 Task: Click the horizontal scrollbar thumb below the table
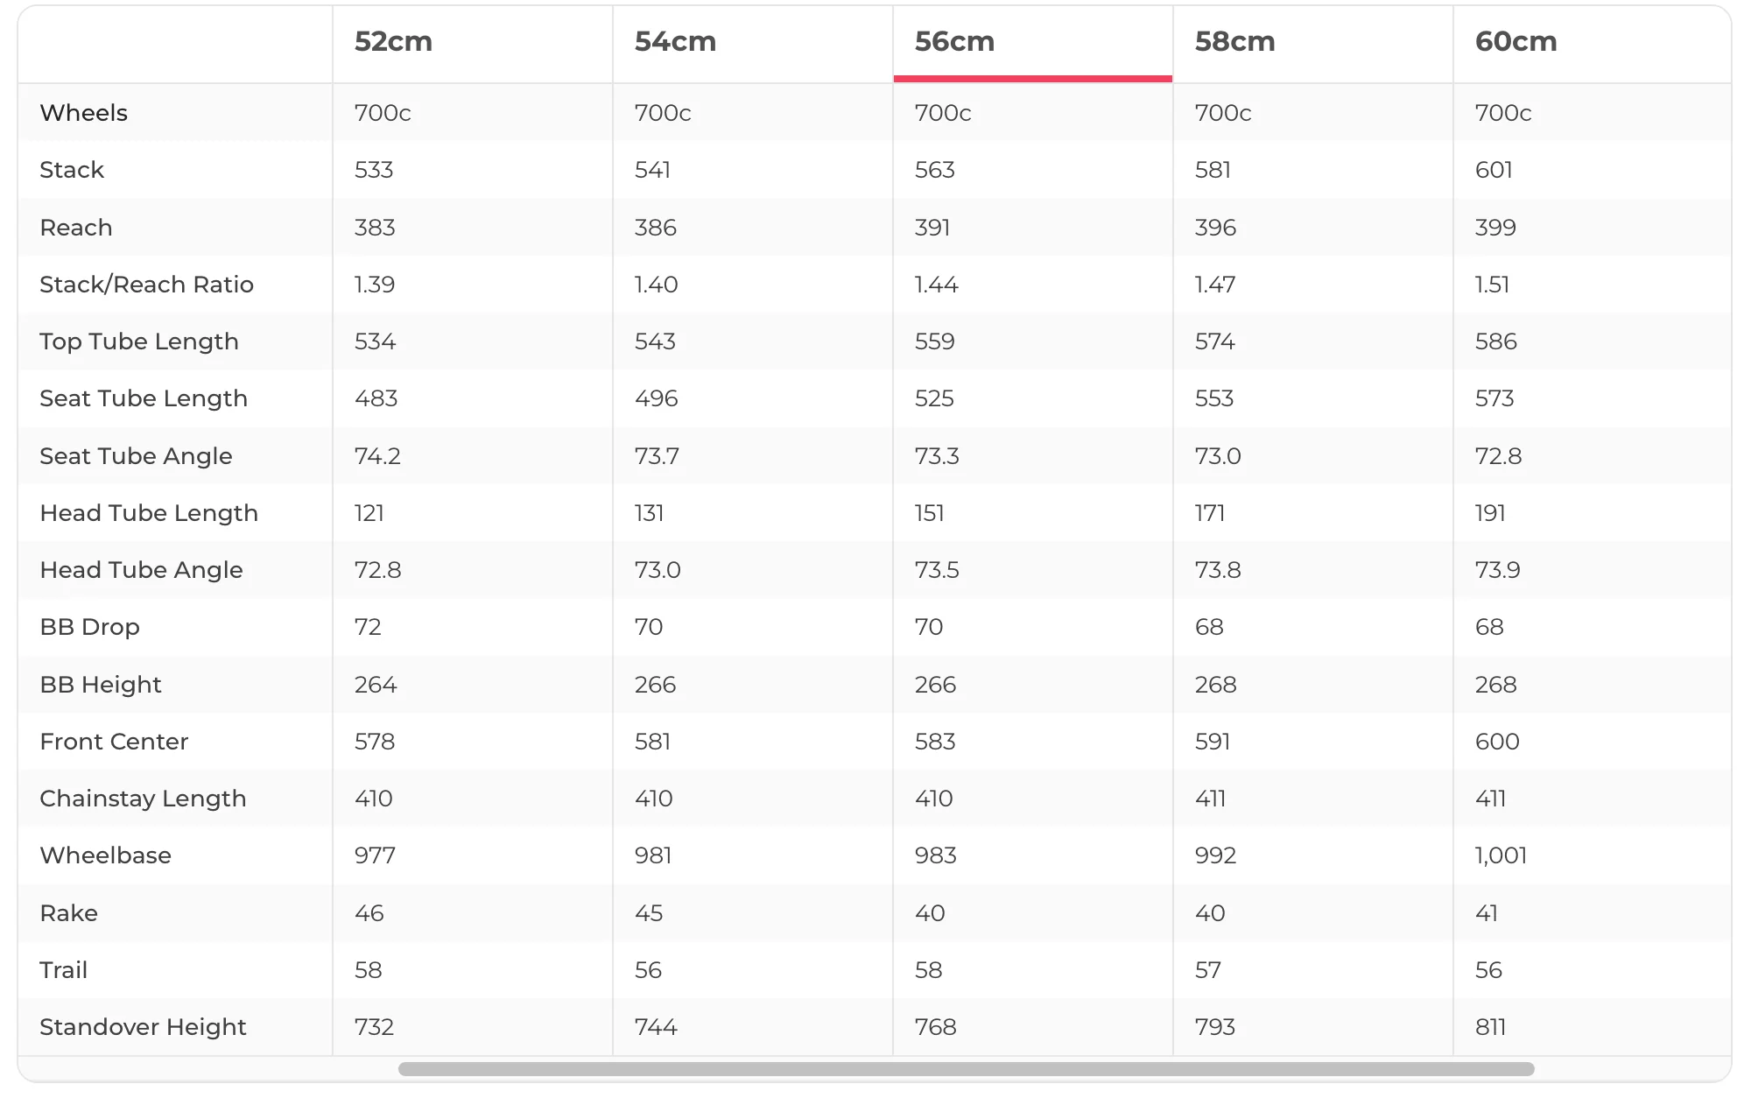[x=966, y=1069]
